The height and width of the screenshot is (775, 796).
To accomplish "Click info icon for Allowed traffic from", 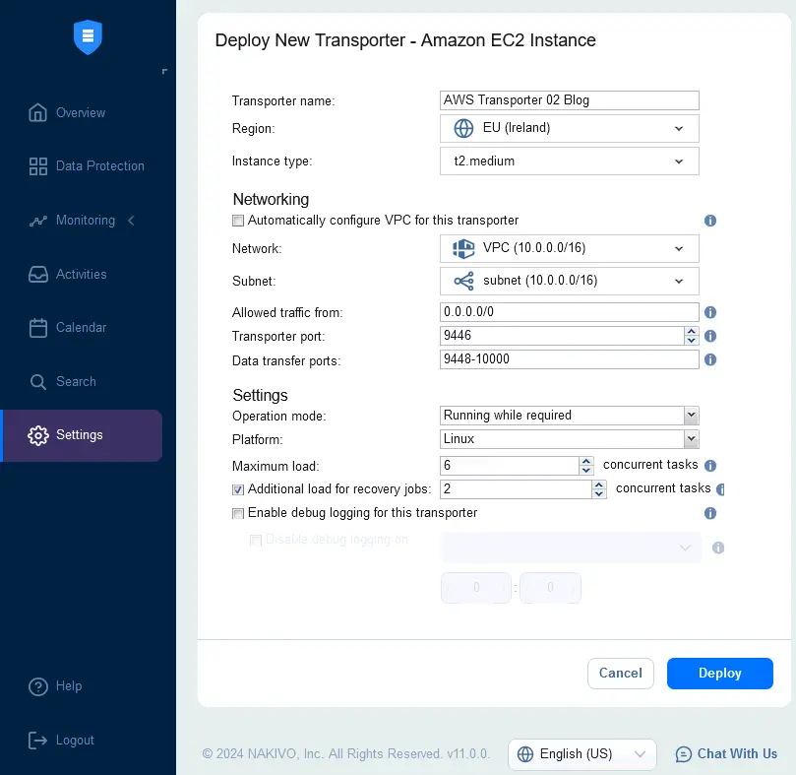I will (709, 312).
